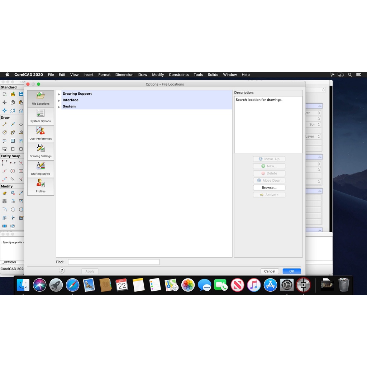Select the Drawing Settings category
367x367 pixels.
40,151
